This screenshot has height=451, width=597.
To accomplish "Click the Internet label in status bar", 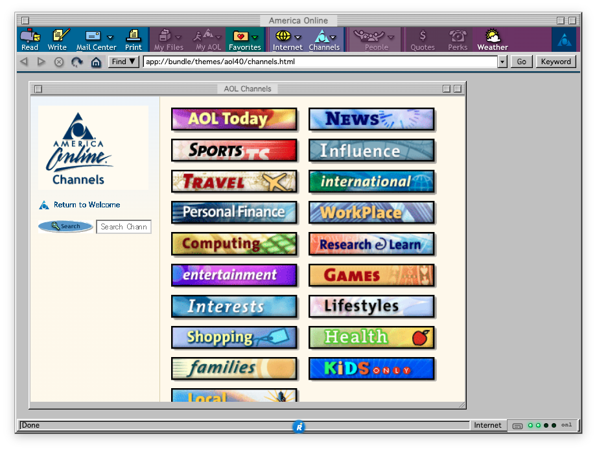I will tap(487, 425).
